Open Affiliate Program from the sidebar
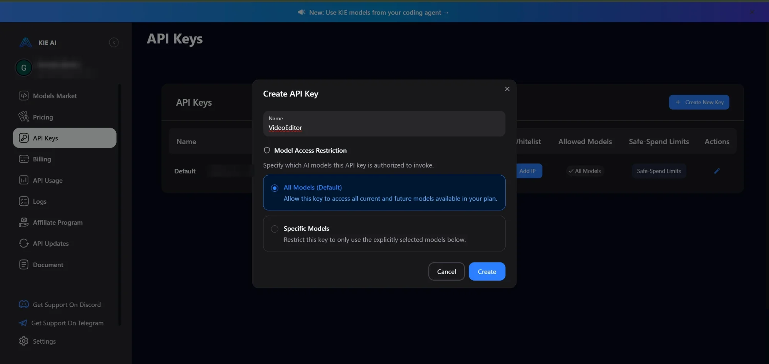 [58, 223]
